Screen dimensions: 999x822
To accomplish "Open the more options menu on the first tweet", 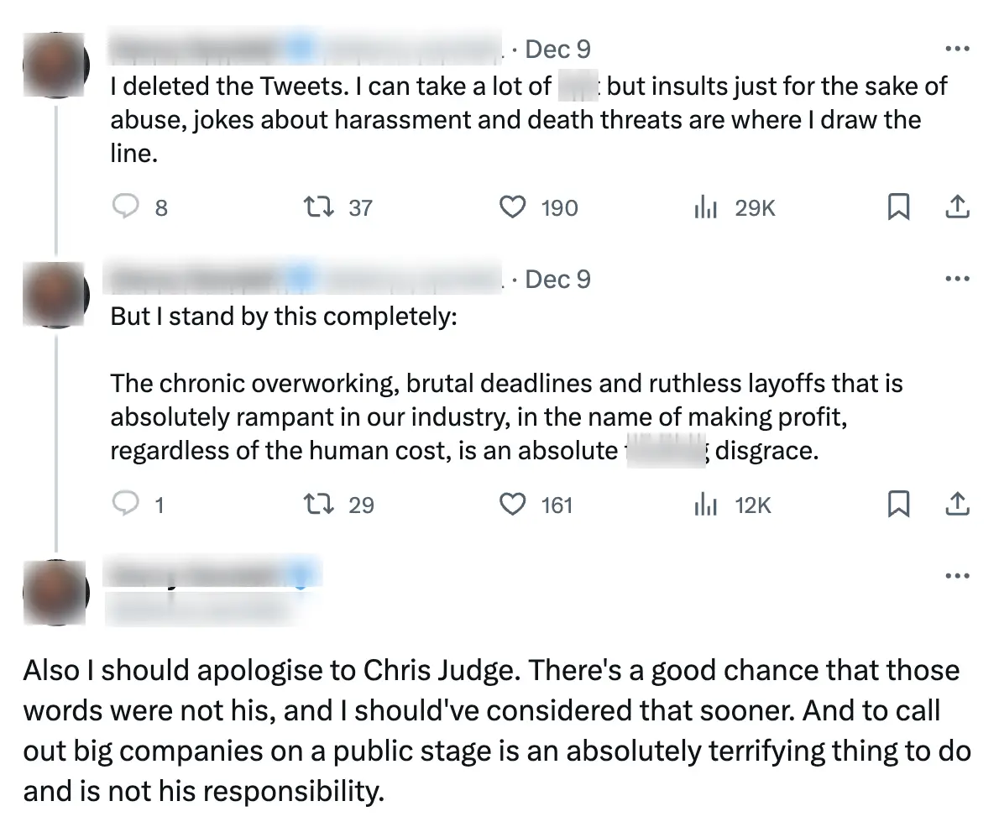I will (x=957, y=48).
